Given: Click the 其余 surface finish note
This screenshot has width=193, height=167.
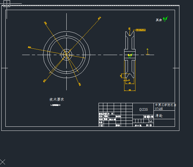Looking at the screenshot, I should point(159,20).
